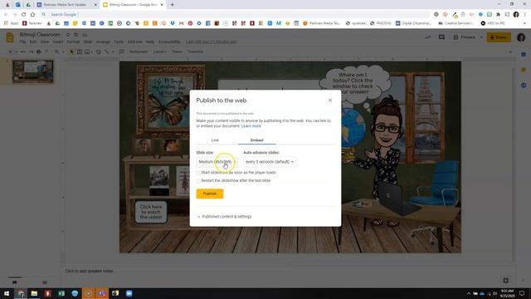Select the Text box tool
Viewport: 531px width, 299px height.
coord(80,51)
